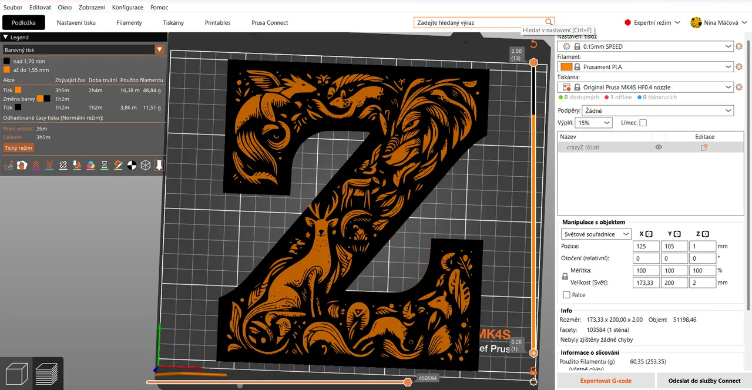Toggle the seams display icon
This screenshot has width=752, height=390.
63,165
